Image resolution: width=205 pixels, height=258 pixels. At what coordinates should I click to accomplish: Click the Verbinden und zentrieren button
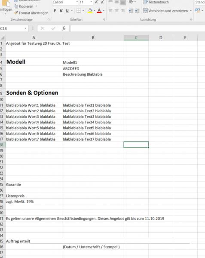(165, 11)
